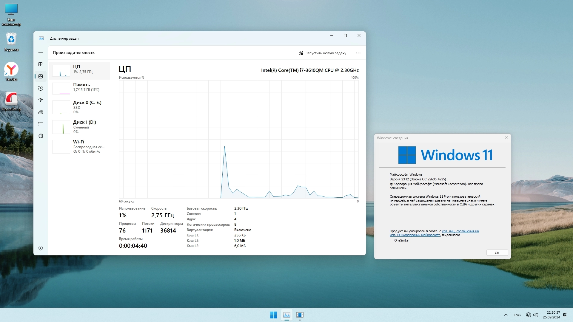Open Task Manager settings gear

[x=41, y=248]
